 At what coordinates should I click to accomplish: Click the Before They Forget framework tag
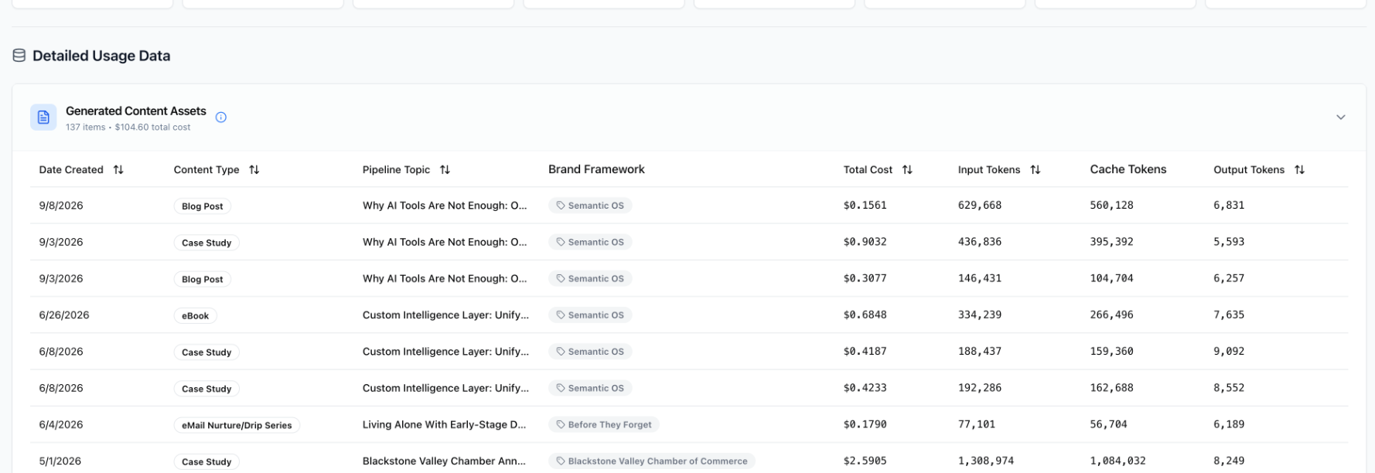(604, 424)
